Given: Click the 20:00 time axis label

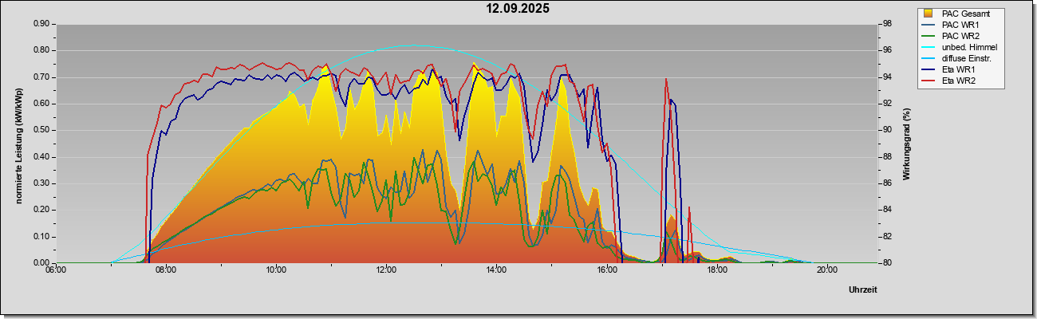Looking at the screenshot, I should click(x=826, y=269).
